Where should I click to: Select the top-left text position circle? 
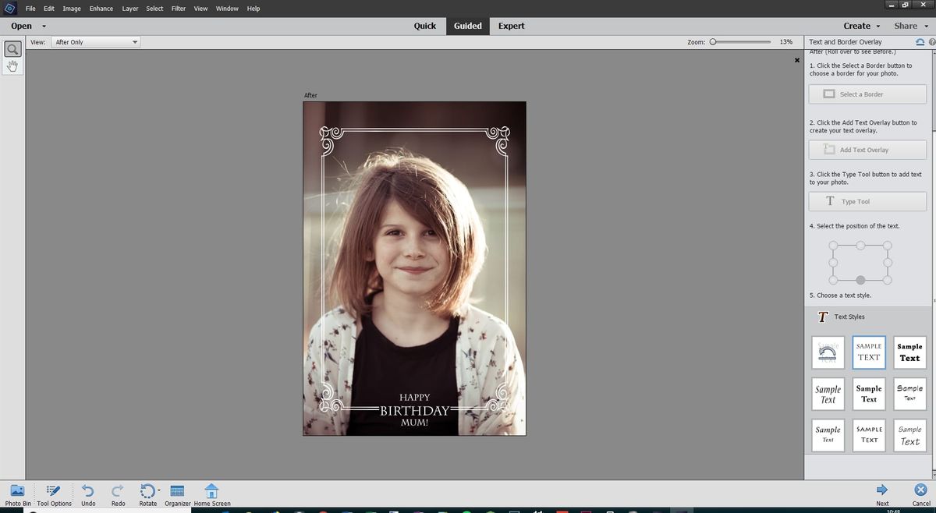point(834,244)
